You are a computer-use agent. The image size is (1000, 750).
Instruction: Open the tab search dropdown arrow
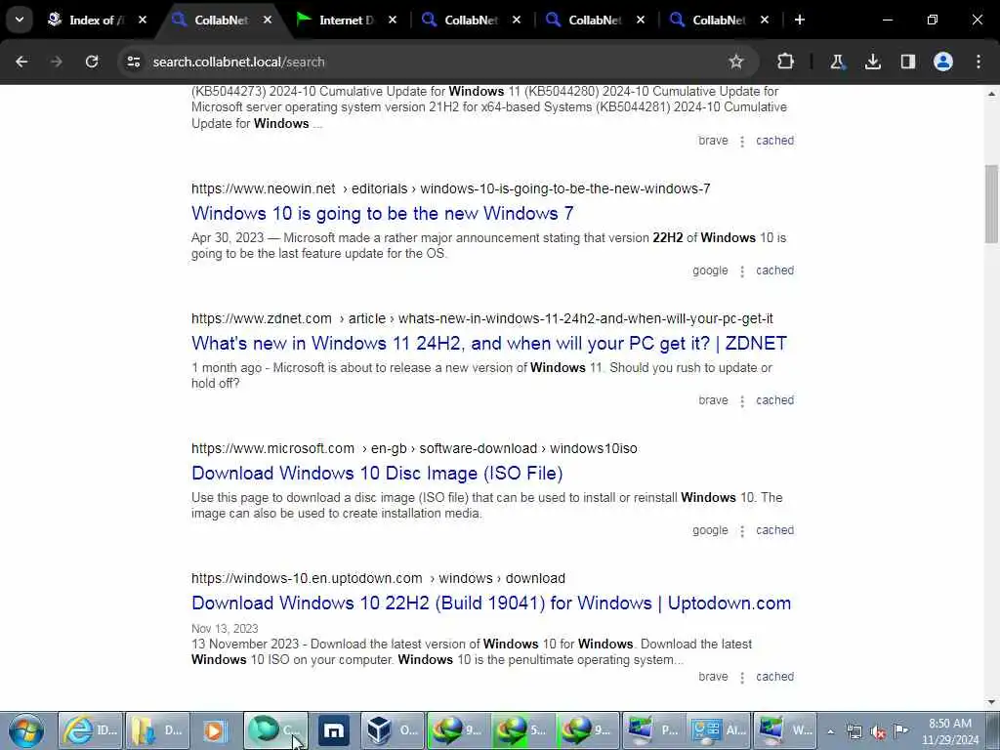click(20, 20)
